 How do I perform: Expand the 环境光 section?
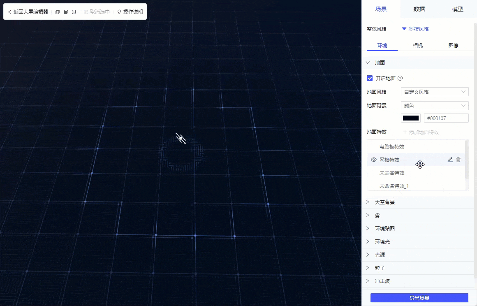tap(418, 242)
